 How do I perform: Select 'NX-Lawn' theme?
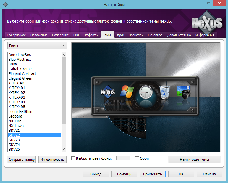(35, 126)
